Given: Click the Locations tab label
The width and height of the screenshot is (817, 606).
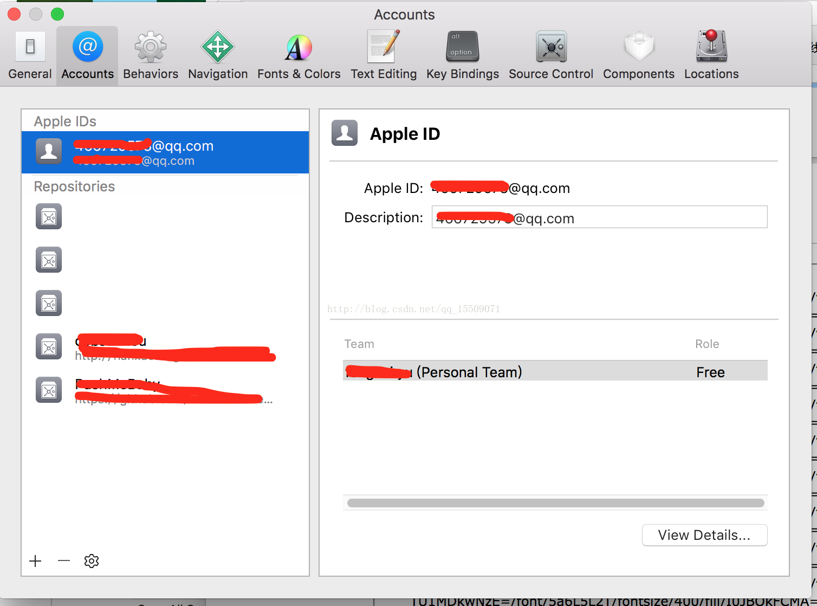Looking at the screenshot, I should (711, 74).
